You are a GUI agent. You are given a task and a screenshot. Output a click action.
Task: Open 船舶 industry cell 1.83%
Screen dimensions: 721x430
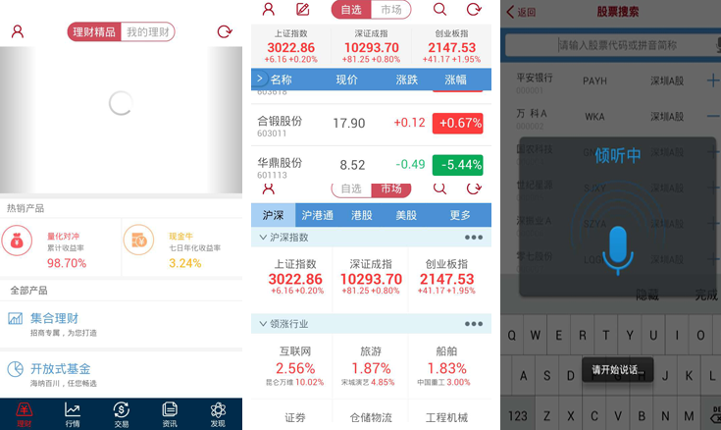446,366
